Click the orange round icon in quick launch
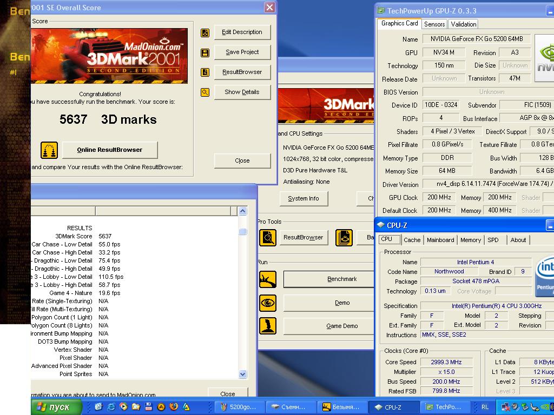The image size is (554, 415). coord(161,407)
